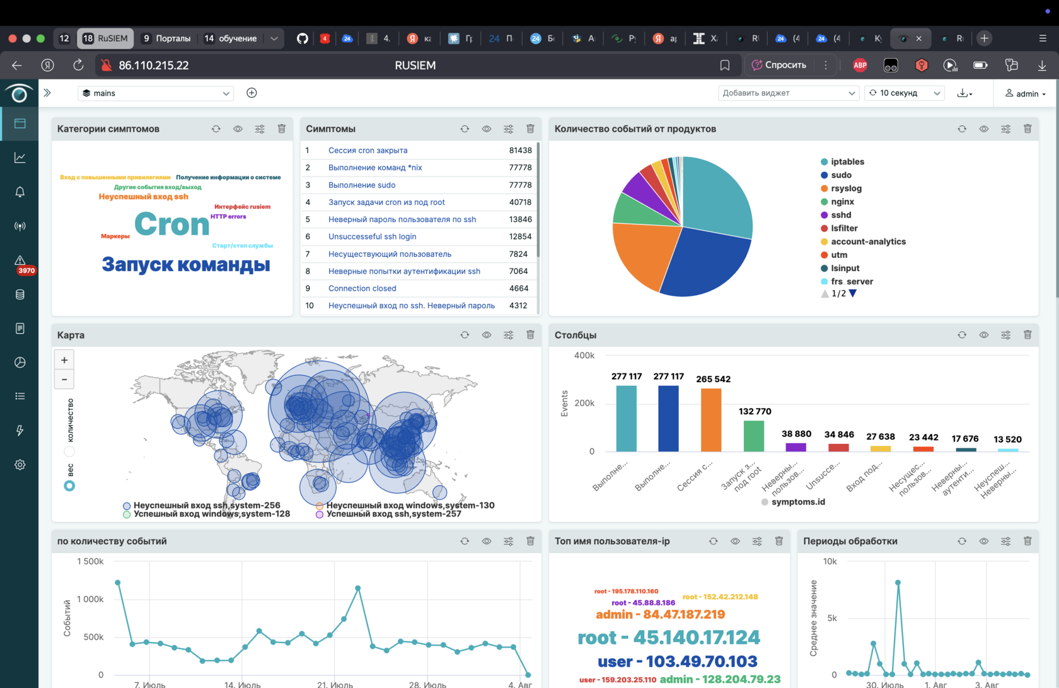
Task: Switch to the RuSIEM tab group
Action: click(x=105, y=38)
